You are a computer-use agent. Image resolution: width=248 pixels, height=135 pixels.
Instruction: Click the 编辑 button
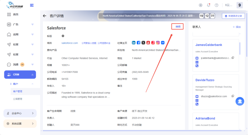[178, 26]
